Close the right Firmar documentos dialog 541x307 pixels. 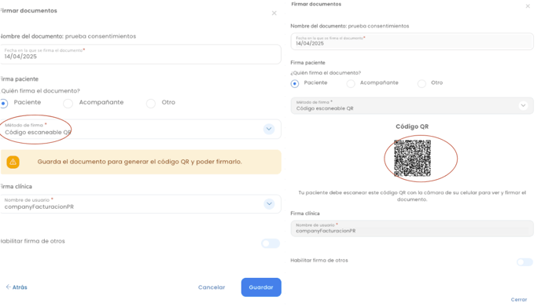528,6
